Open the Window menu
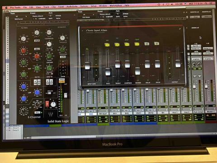 [x=103, y=6]
